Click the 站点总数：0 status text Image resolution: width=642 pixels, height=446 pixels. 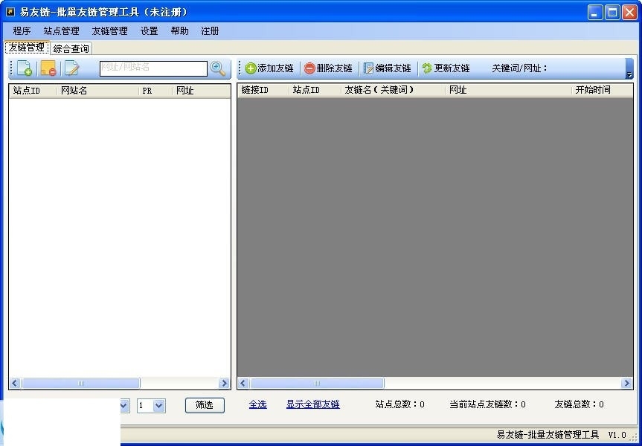point(400,404)
